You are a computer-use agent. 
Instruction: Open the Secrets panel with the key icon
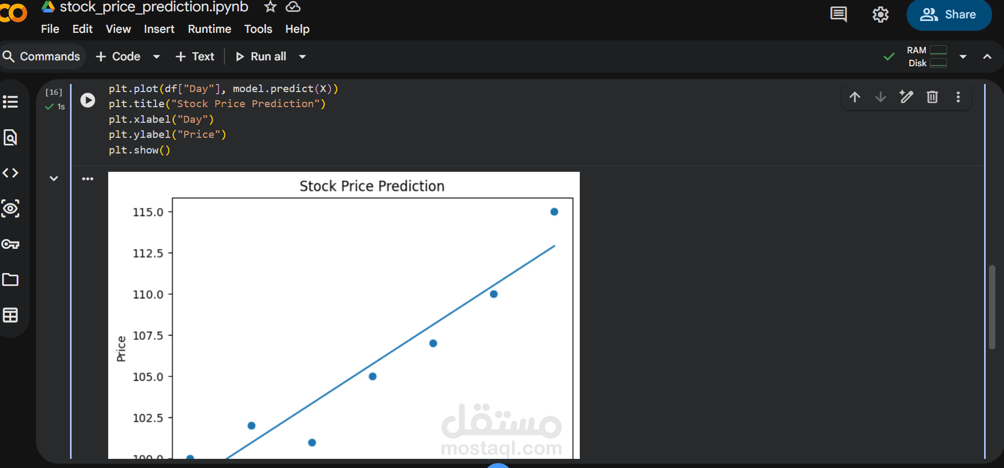pos(11,244)
